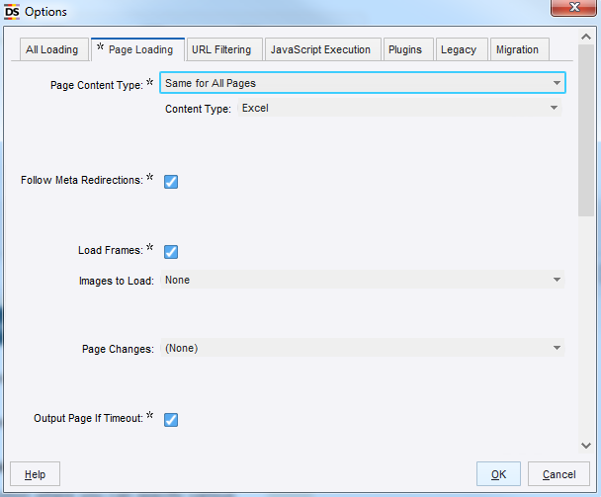Viewport: 601px width, 497px height.
Task: Expand the Images to Load dropdown
Action: [363, 280]
